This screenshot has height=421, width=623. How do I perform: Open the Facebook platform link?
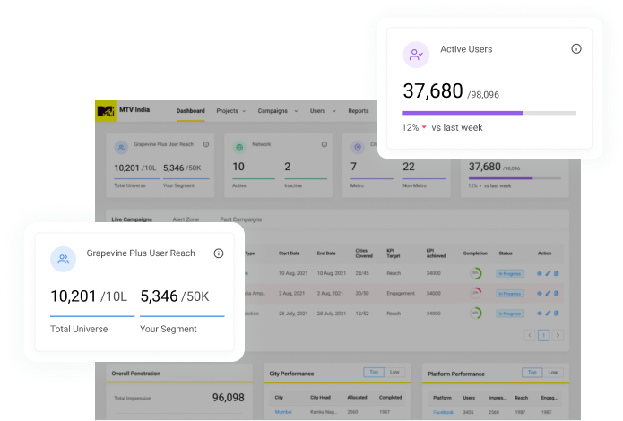[443, 412]
